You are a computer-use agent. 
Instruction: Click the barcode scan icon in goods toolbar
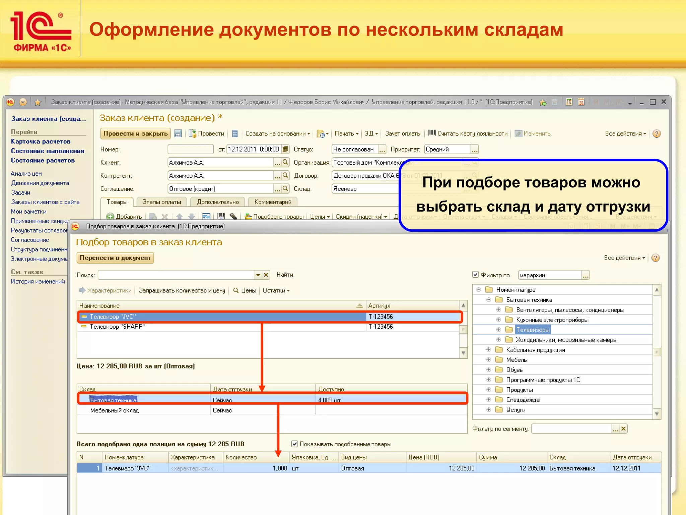tap(221, 217)
